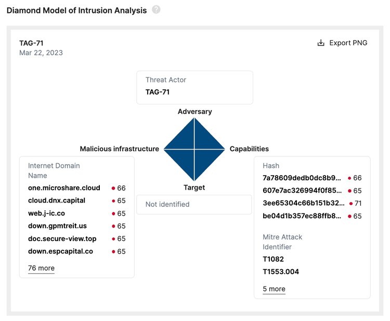Image resolution: width=390 pixels, height=321 pixels.
Task: Click the Export PNG download icon
Action: click(321, 43)
